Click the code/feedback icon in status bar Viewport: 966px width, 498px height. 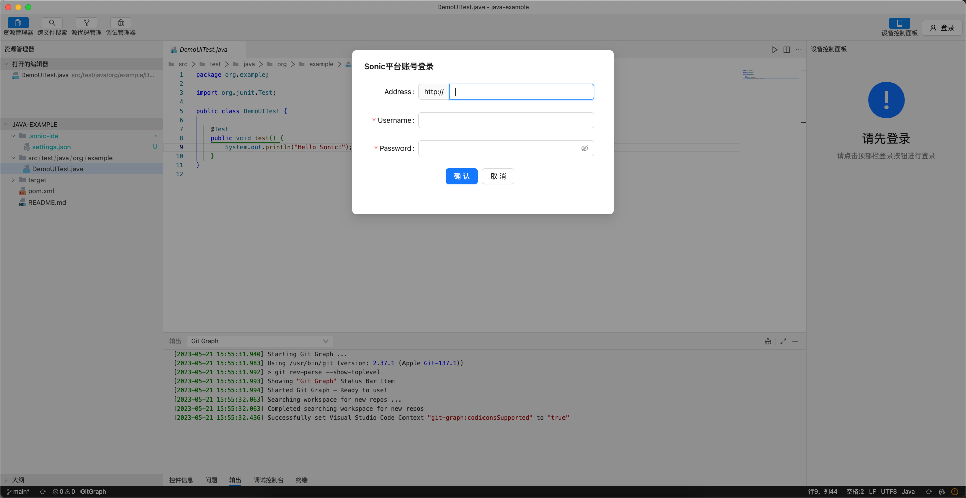click(x=942, y=492)
